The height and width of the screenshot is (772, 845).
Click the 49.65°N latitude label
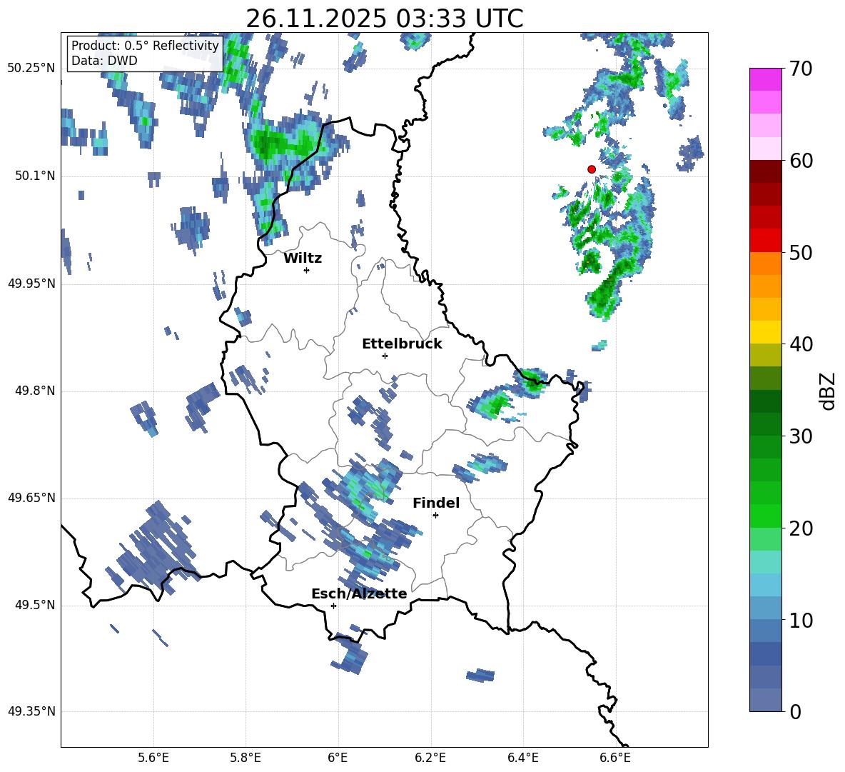coord(31,498)
